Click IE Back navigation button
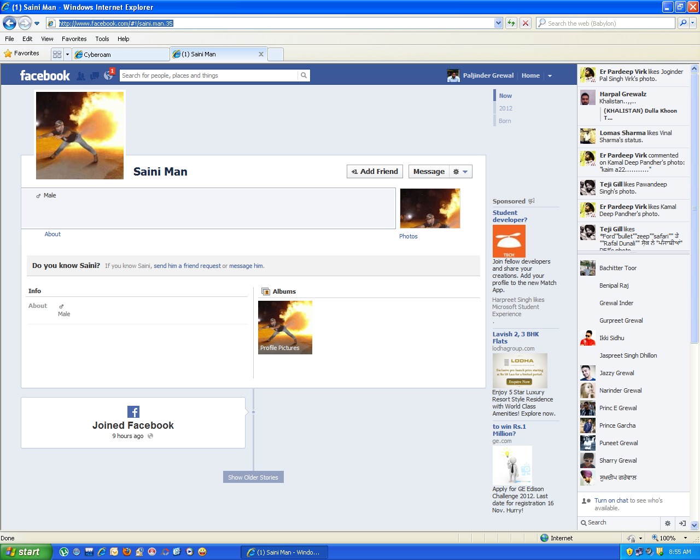The height and width of the screenshot is (560, 700). click(x=9, y=23)
